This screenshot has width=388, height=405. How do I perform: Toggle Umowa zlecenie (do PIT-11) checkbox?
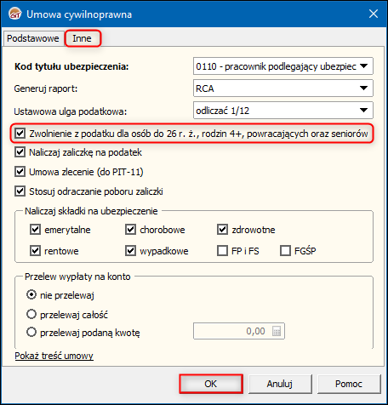[x=20, y=172]
